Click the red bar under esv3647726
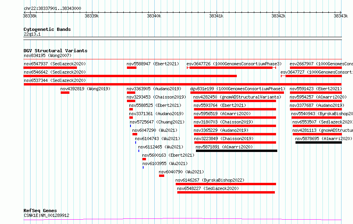The height and width of the screenshot is (224, 353). pos(231,68)
